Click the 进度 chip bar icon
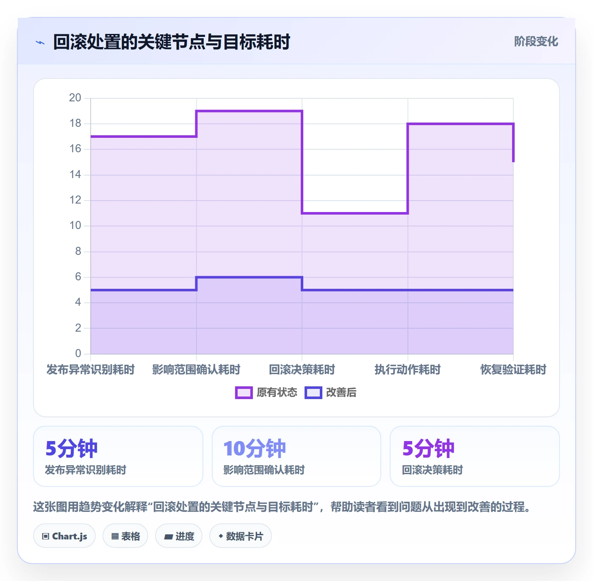The height and width of the screenshot is (581, 593). [168, 537]
